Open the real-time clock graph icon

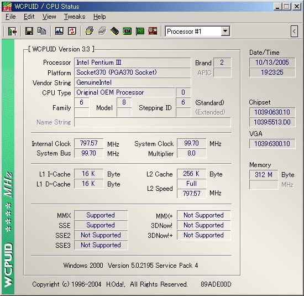(59, 31)
